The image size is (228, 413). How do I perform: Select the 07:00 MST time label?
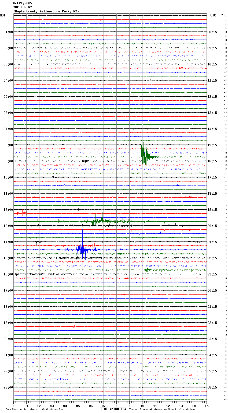click(x=8, y=129)
